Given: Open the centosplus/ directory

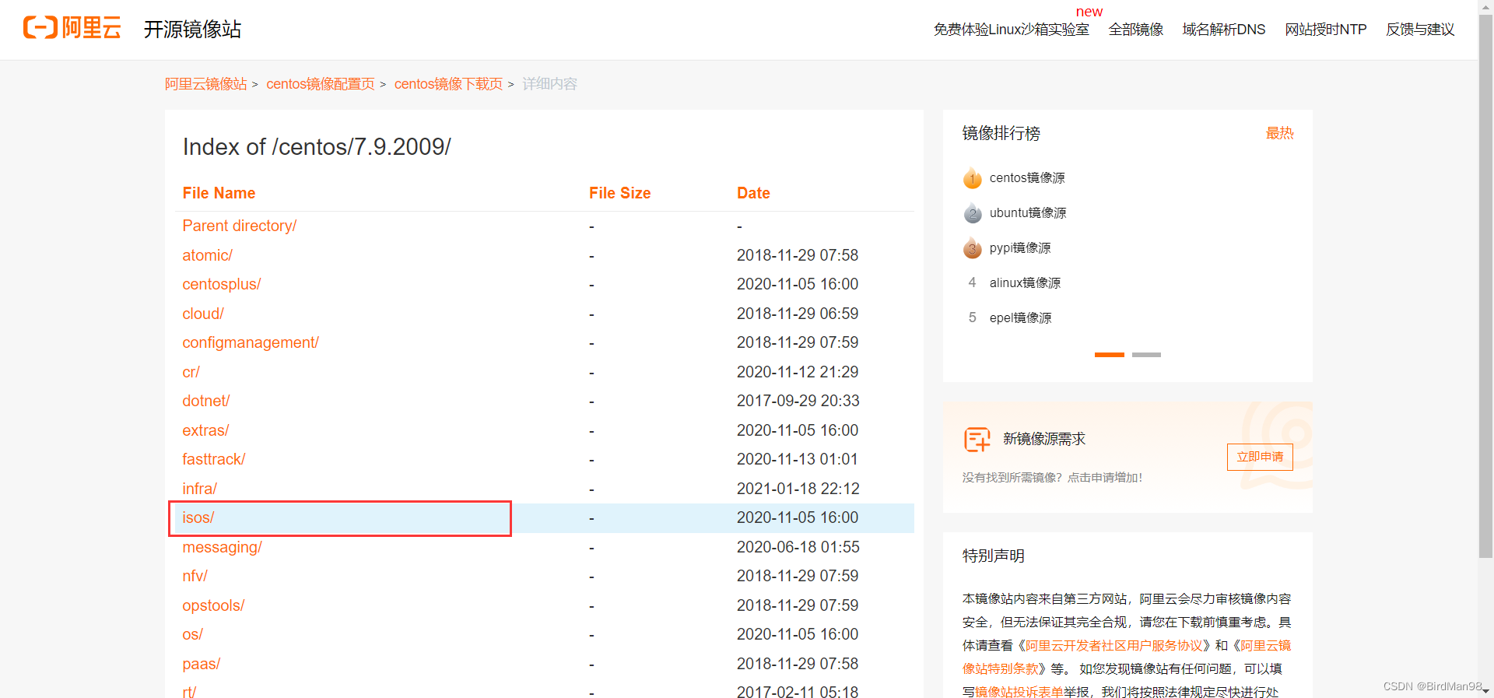Looking at the screenshot, I should [x=221, y=284].
